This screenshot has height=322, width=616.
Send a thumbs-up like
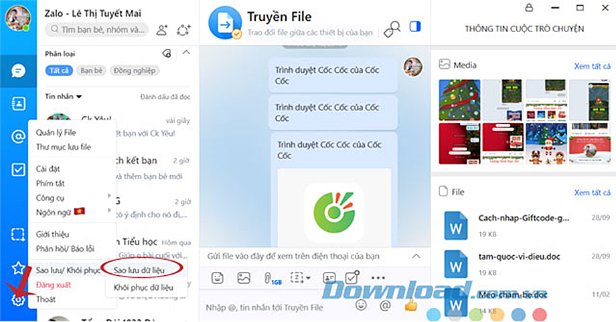(410, 305)
